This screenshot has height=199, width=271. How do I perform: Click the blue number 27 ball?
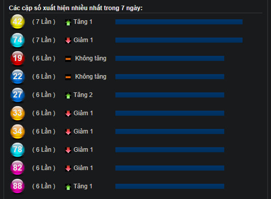pyautogui.click(x=17, y=95)
